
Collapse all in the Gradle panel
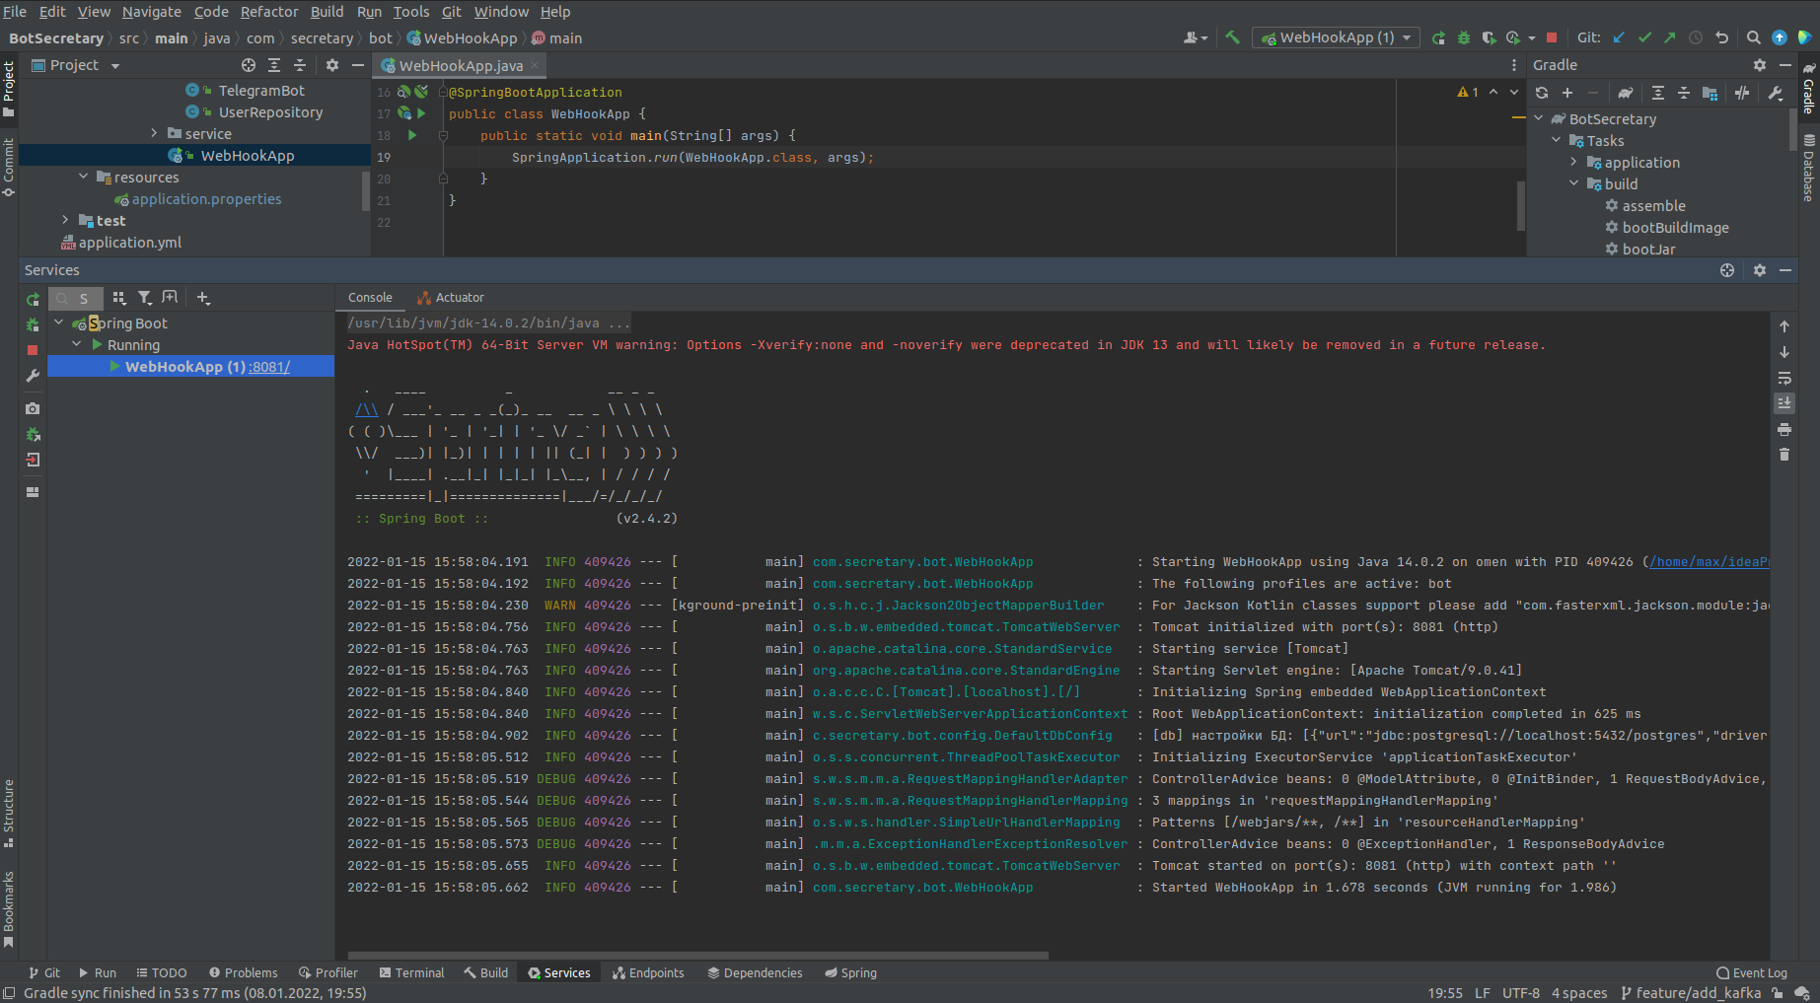tap(1684, 93)
